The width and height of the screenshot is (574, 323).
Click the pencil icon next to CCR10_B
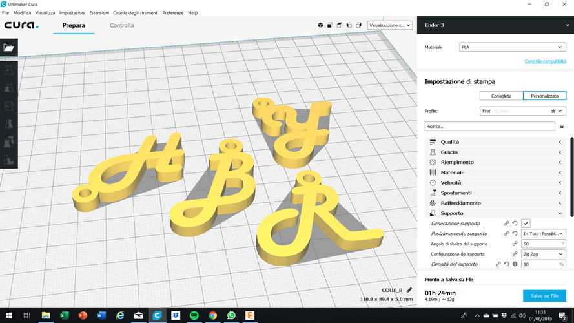[x=409, y=290]
